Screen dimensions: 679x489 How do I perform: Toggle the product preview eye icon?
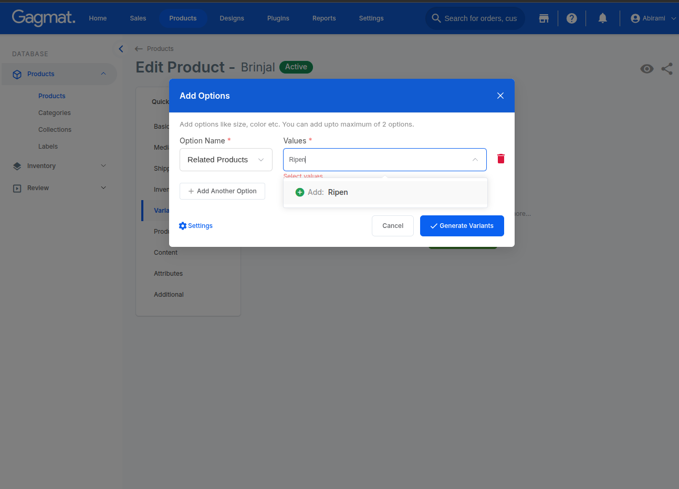click(x=647, y=69)
